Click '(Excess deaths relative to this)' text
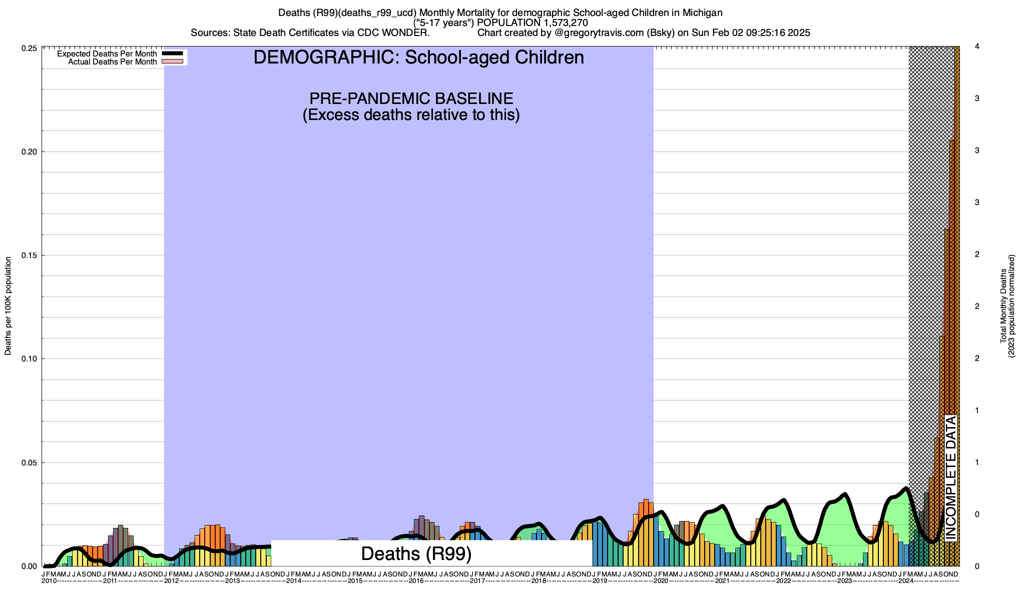The image size is (1025, 600). click(411, 115)
